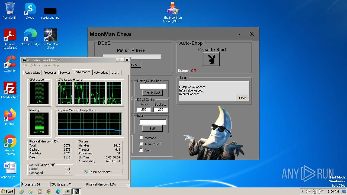The height and width of the screenshot is (195, 347).
Task: Clear the Log panel
Action: pos(242,98)
